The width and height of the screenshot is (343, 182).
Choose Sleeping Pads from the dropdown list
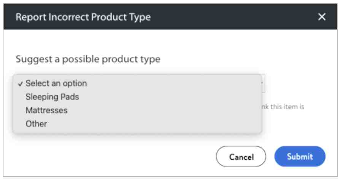[x=52, y=97]
